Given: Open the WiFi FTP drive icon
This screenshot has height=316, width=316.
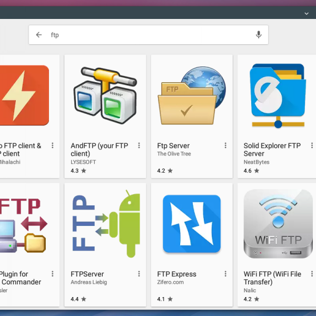Looking at the screenshot, I should [278, 224].
